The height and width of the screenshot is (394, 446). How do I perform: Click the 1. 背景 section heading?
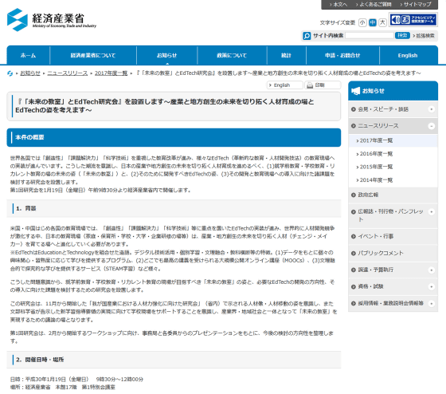(174, 208)
